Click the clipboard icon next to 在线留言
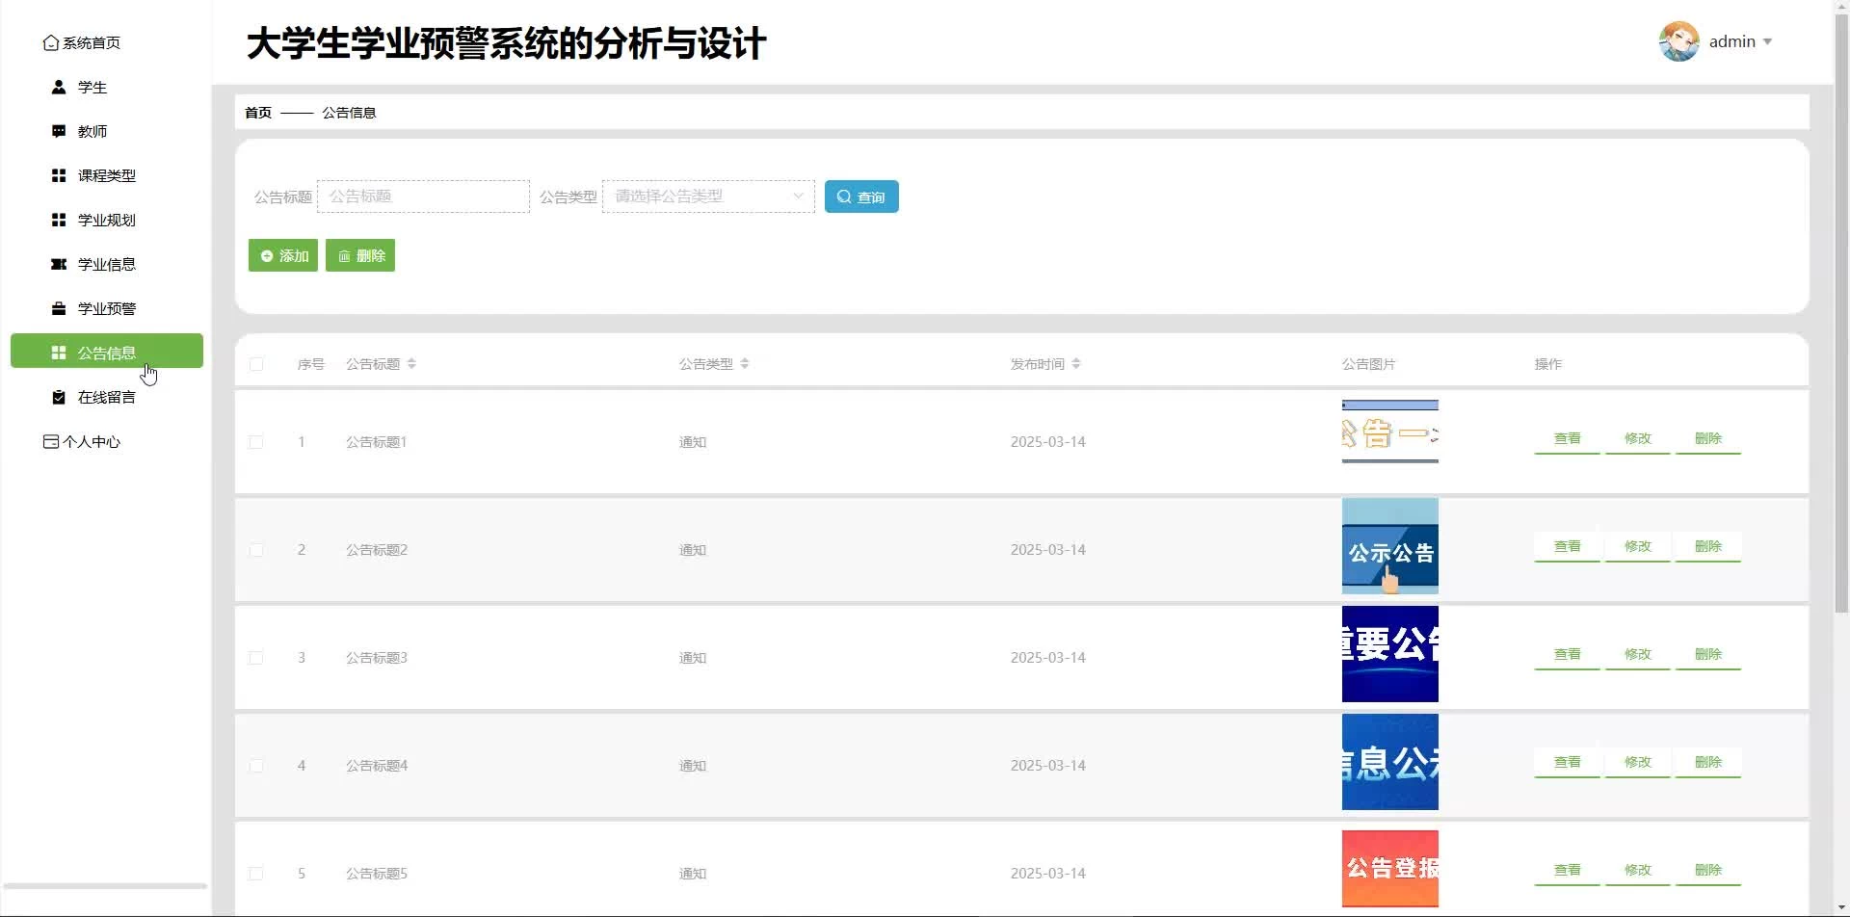Screen dimensions: 1850x917 59,398
